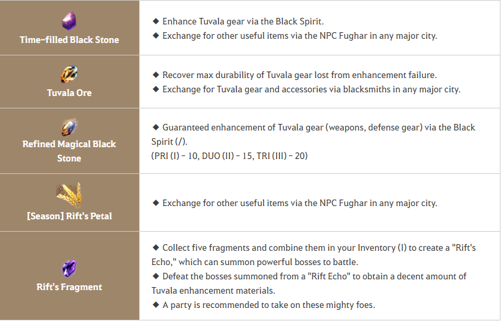
Task: Click the purple Time-filled Black Stone icon
Action: [69, 21]
